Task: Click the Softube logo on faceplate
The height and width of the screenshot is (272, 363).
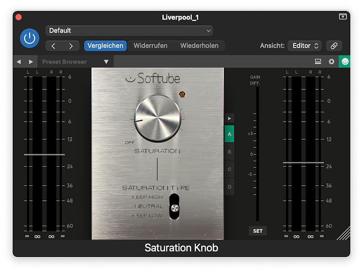Action: point(153,78)
